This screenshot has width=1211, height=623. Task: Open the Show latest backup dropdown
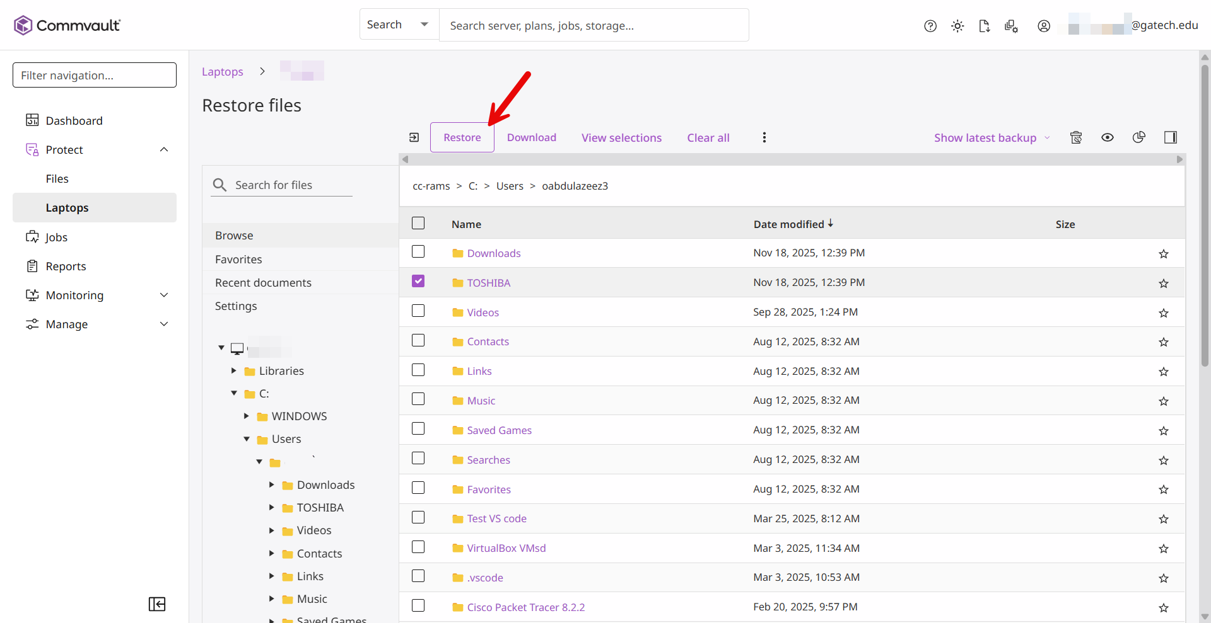[991, 138]
